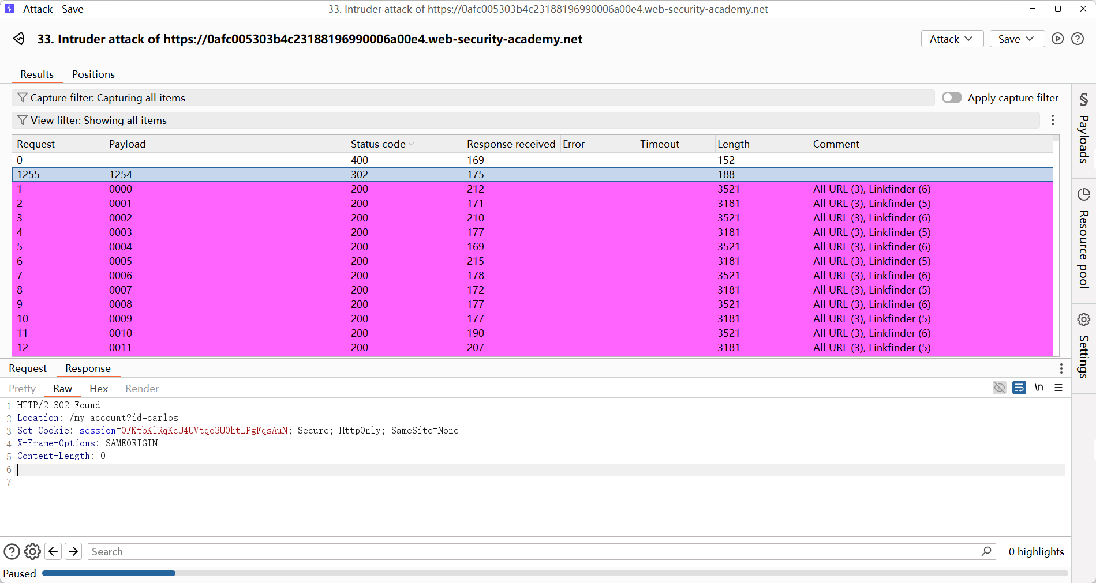Sort by the Status code column header
This screenshot has width=1096, height=583.
tap(378, 144)
